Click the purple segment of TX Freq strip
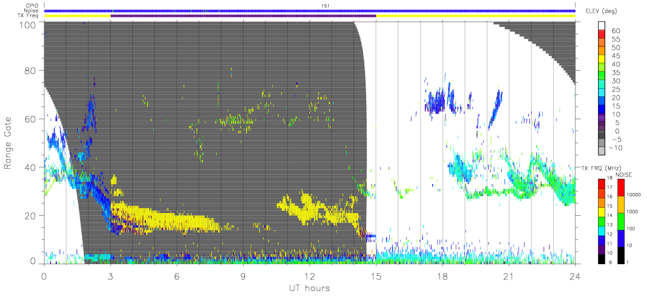This screenshot has height=299, width=647. pos(243,16)
